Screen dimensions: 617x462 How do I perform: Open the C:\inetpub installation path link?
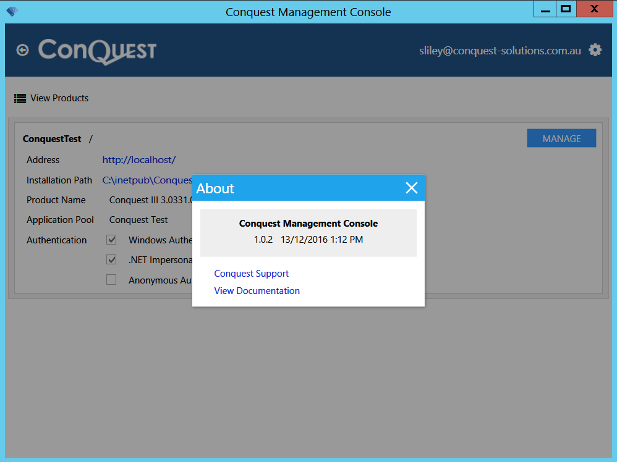click(x=147, y=180)
